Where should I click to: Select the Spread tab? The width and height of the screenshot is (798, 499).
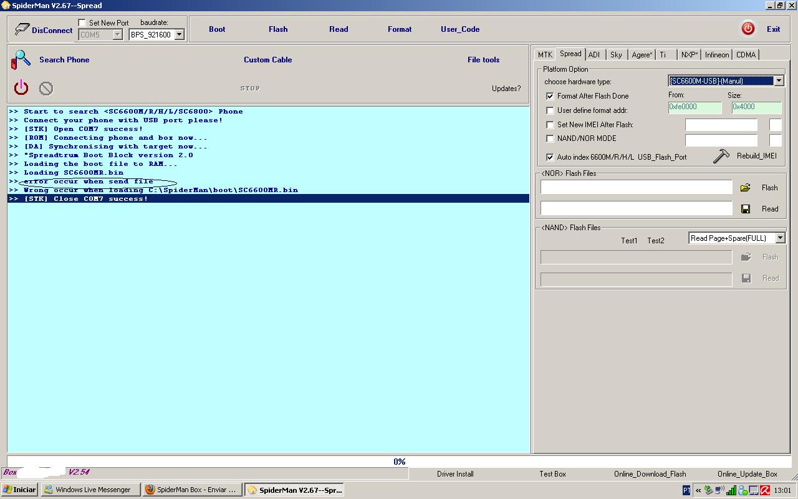click(x=570, y=54)
